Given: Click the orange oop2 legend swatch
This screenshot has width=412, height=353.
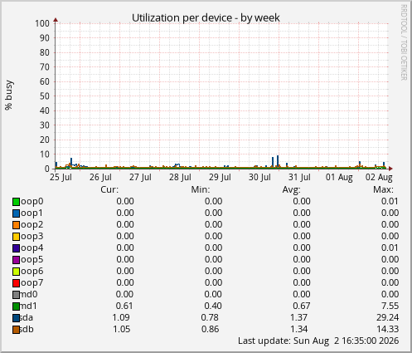Looking at the screenshot, I should tap(16, 225).
